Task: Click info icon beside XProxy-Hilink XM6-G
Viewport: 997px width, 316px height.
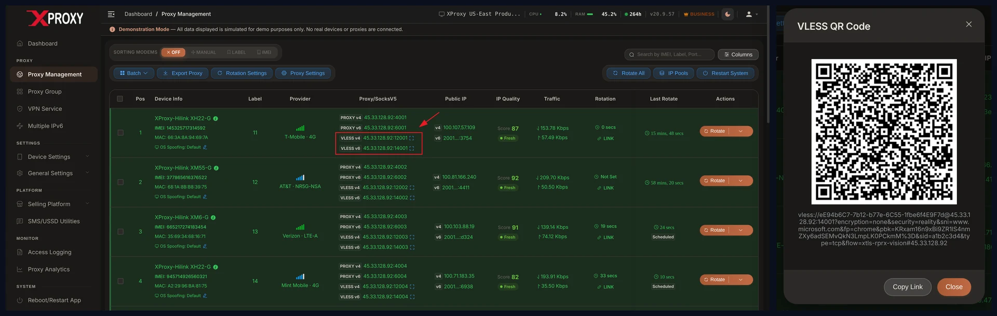Action: click(213, 217)
